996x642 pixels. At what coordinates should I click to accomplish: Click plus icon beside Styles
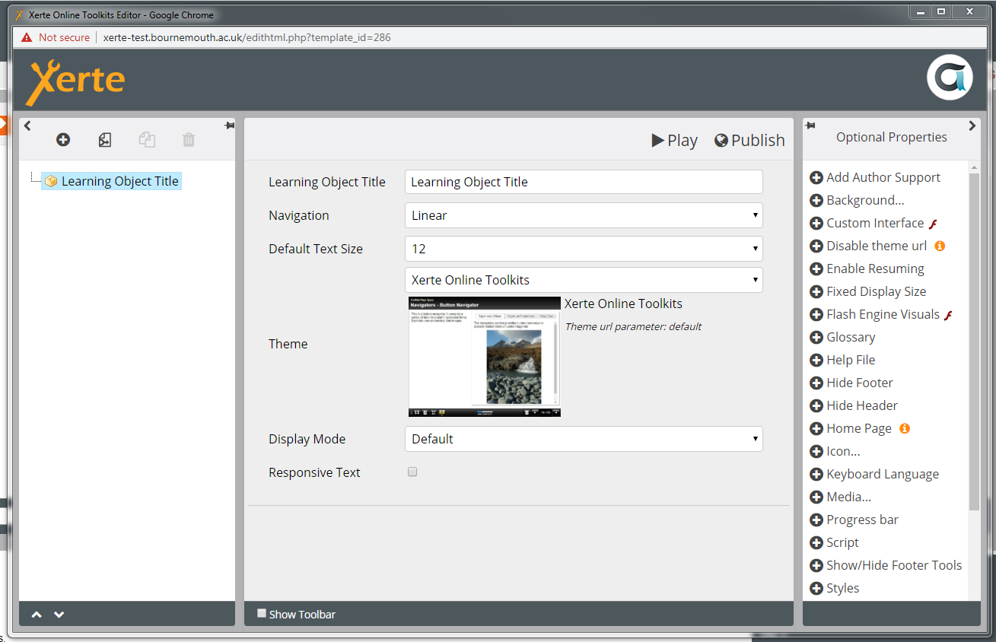(x=816, y=588)
